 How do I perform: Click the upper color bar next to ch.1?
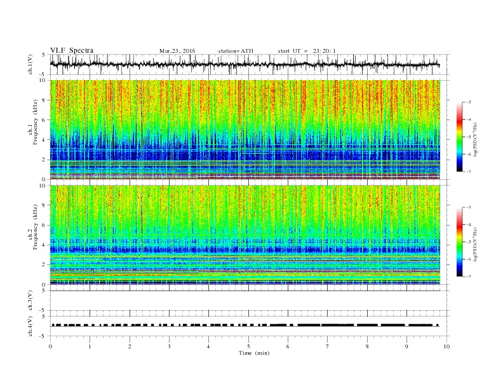(x=459, y=137)
